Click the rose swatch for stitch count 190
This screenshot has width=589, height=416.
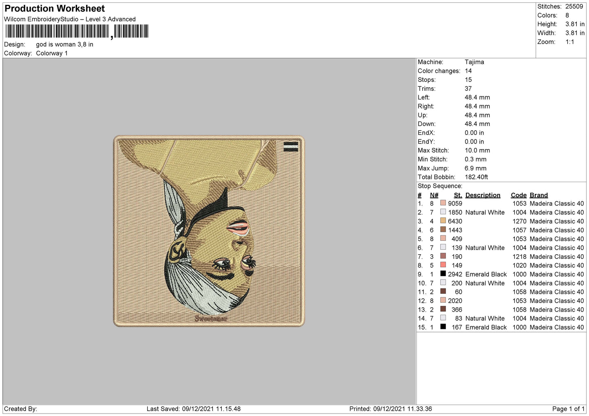(x=443, y=256)
